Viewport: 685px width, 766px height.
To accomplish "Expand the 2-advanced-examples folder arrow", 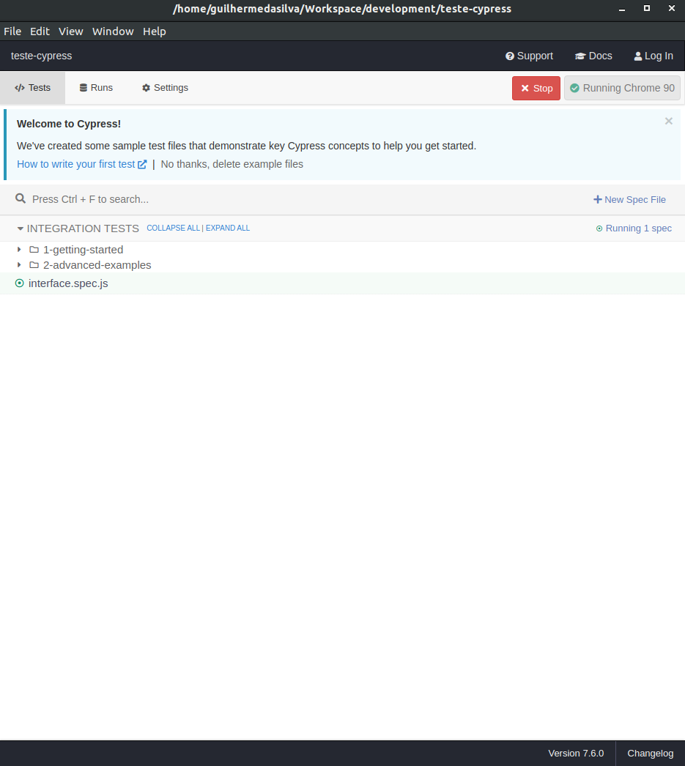I will [19, 265].
